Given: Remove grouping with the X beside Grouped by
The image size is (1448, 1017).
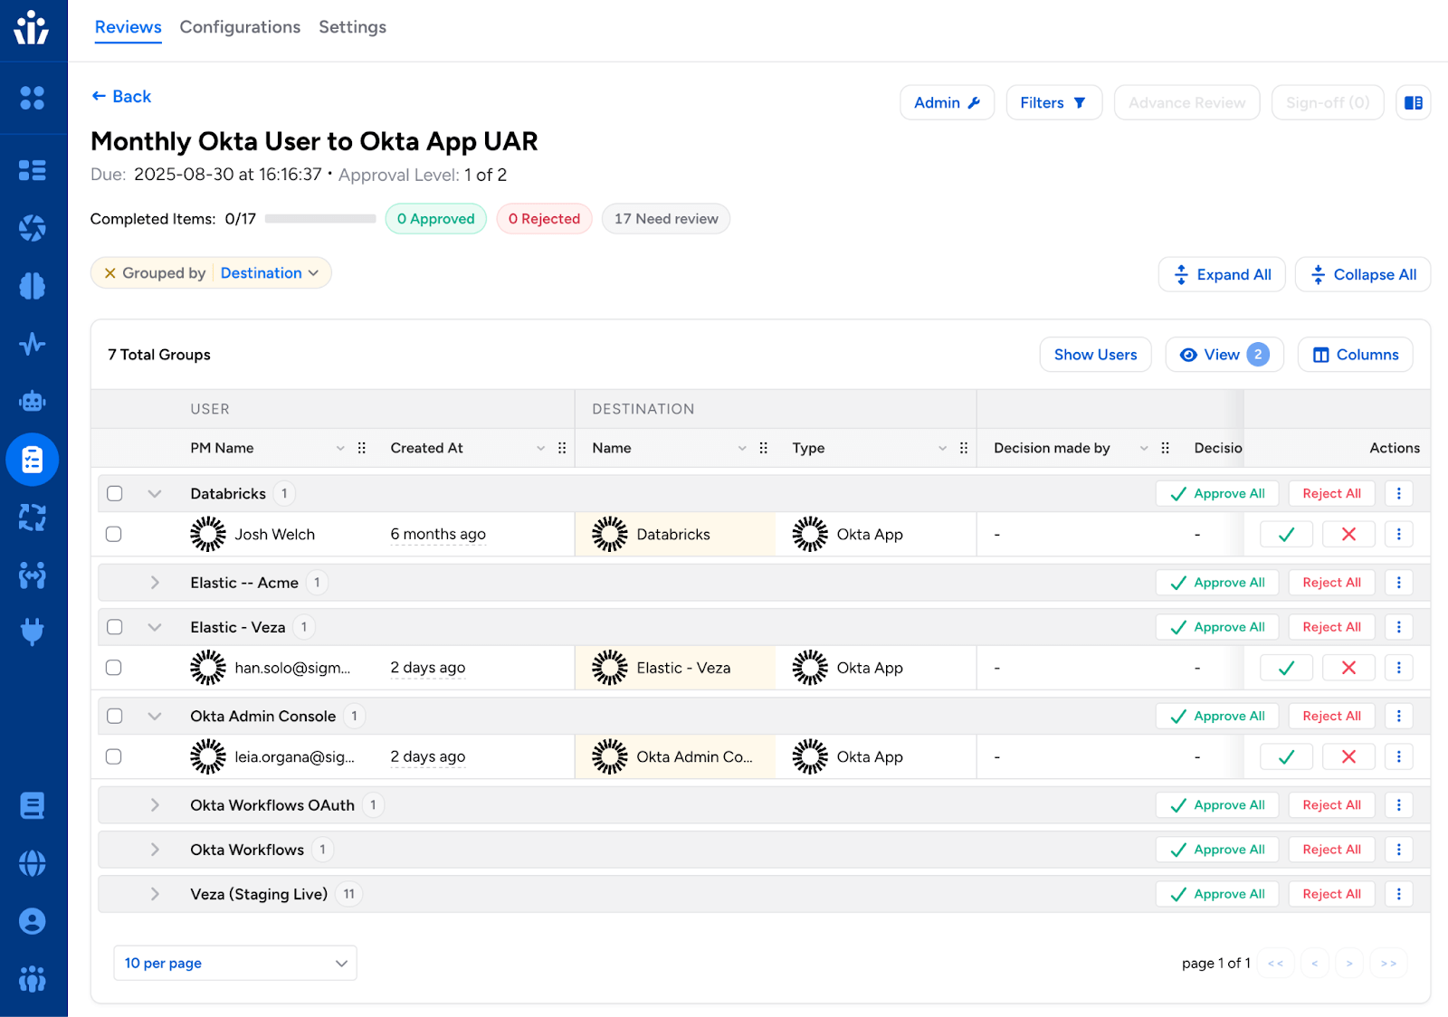Looking at the screenshot, I should tap(110, 273).
